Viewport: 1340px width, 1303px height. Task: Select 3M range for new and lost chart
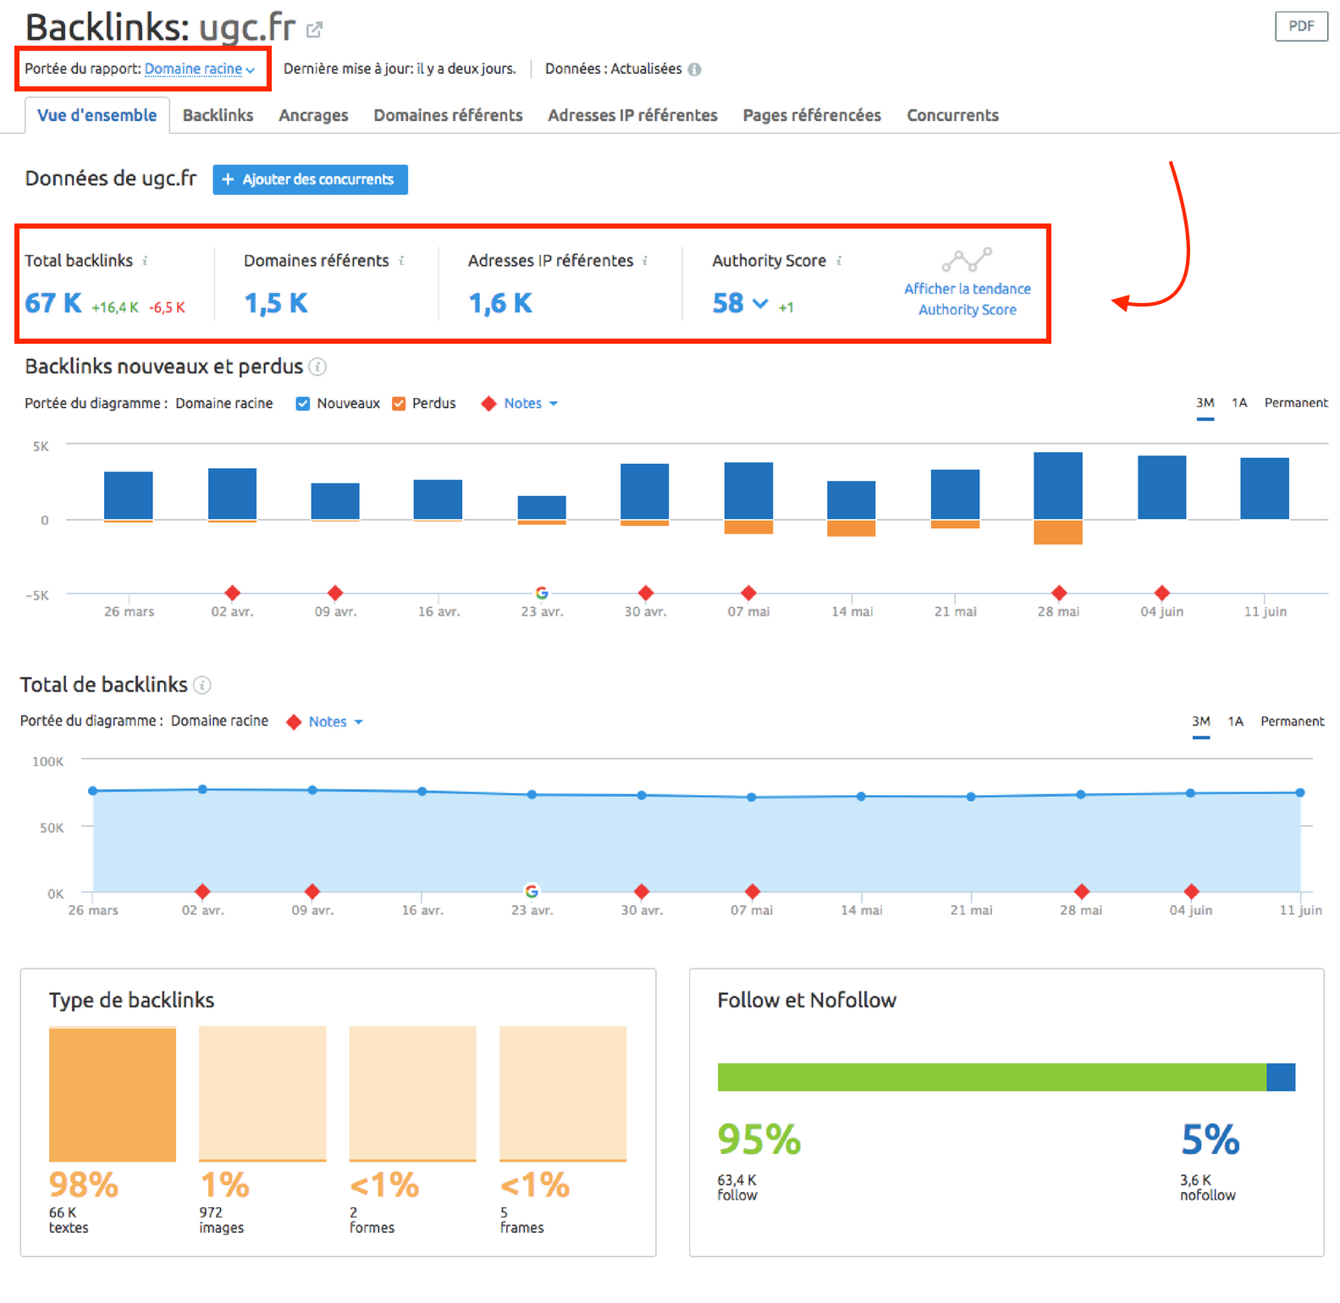point(1205,403)
